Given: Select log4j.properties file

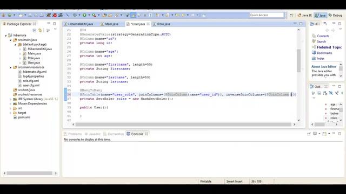Looking at the screenshot, I should pos(34,77).
